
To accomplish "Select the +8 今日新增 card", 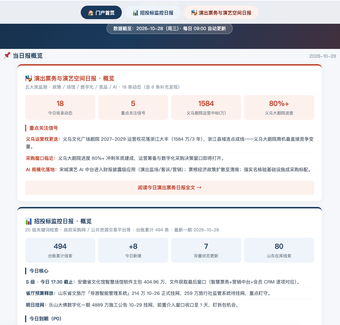I will pos(133,250).
